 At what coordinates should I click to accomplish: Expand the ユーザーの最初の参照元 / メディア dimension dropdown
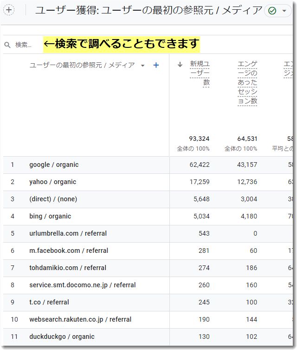pyautogui.click(x=142, y=66)
